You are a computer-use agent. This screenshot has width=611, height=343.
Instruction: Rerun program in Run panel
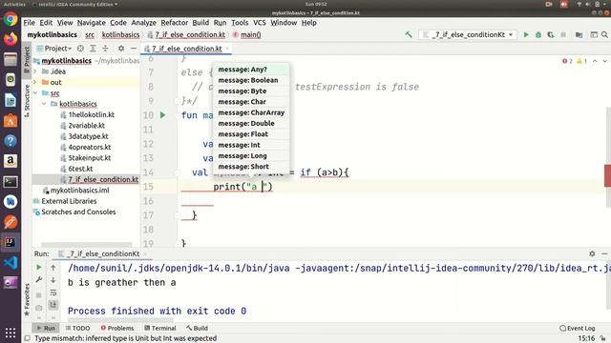point(38,267)
